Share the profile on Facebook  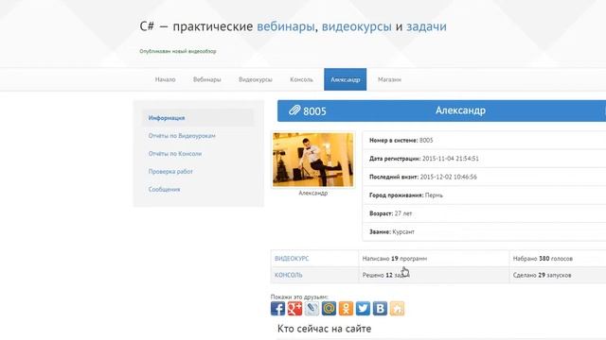point(277,309)
